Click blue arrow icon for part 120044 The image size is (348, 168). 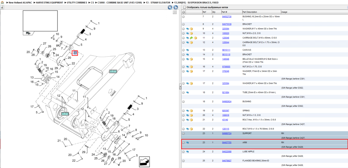point(187,42)
